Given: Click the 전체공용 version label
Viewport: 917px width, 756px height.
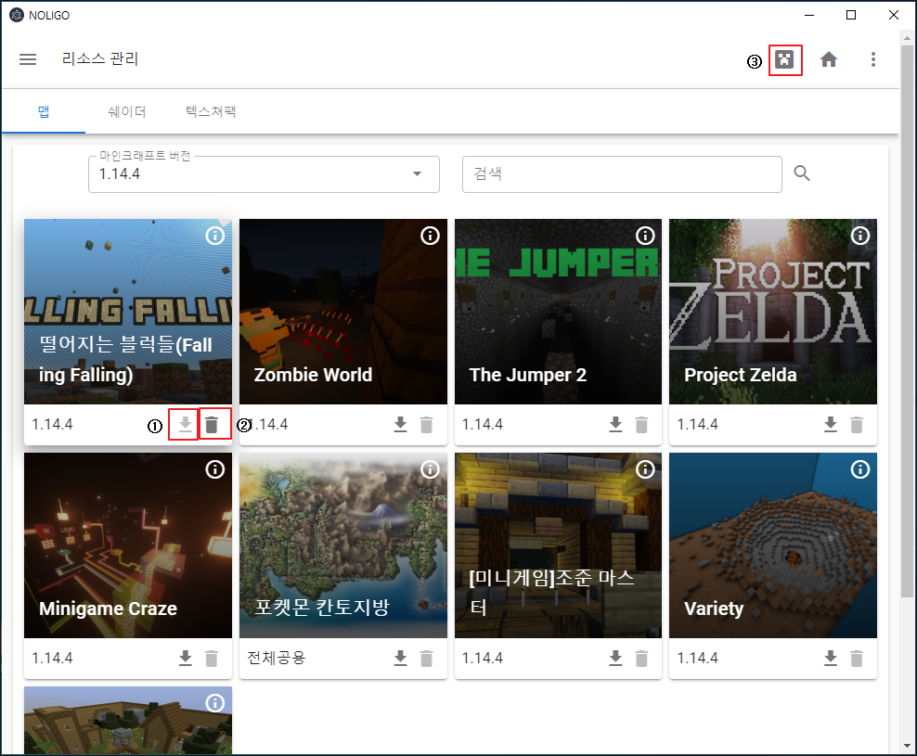Looking at the screenshot, I should [276, 658].
